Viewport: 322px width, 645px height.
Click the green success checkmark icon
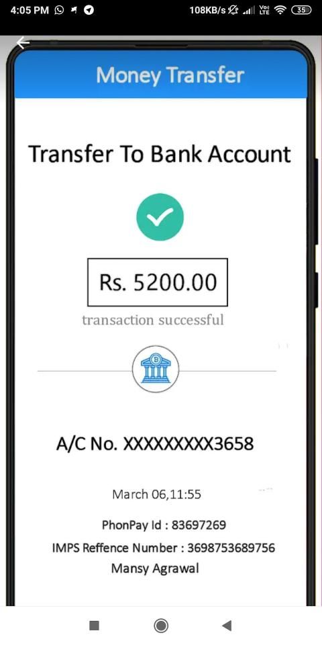coord(160,217)
